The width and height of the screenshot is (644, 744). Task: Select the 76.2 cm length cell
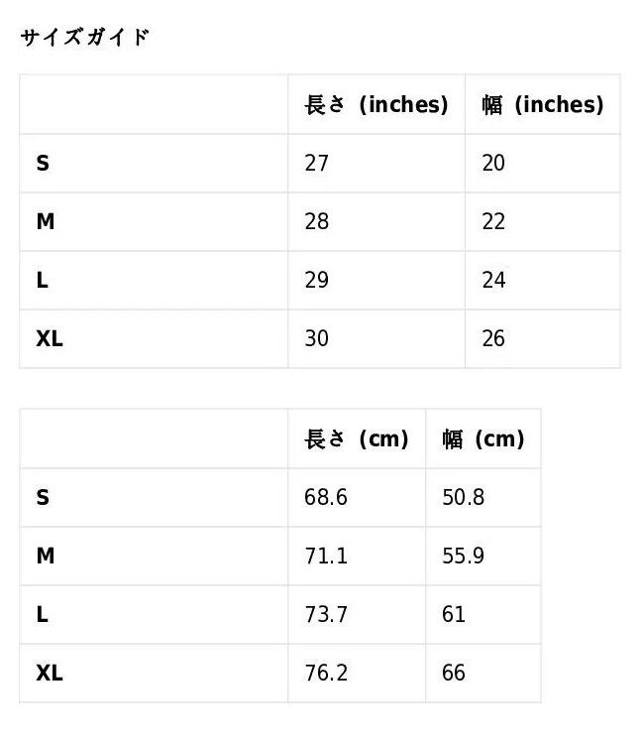(x=325, y=674)
